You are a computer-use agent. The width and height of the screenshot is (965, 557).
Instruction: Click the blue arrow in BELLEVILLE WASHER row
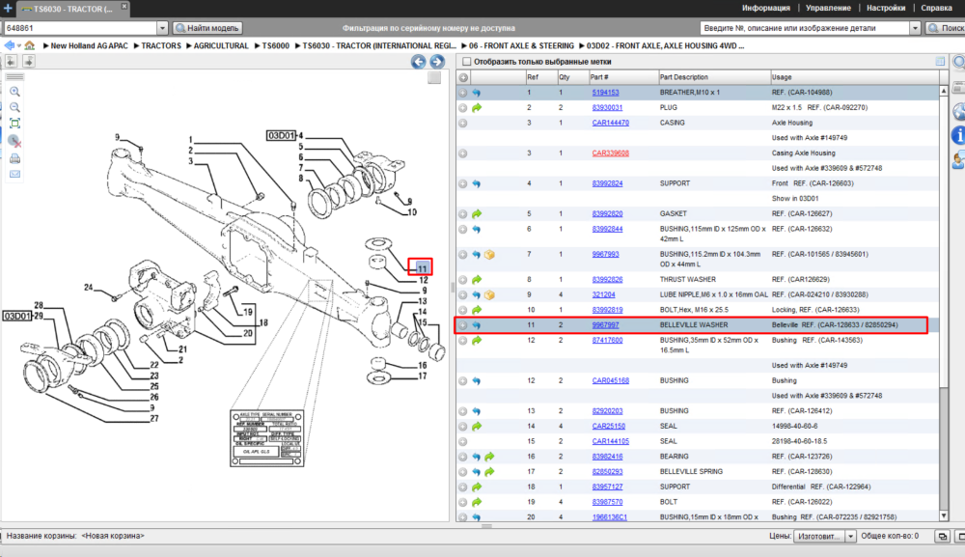477,325
